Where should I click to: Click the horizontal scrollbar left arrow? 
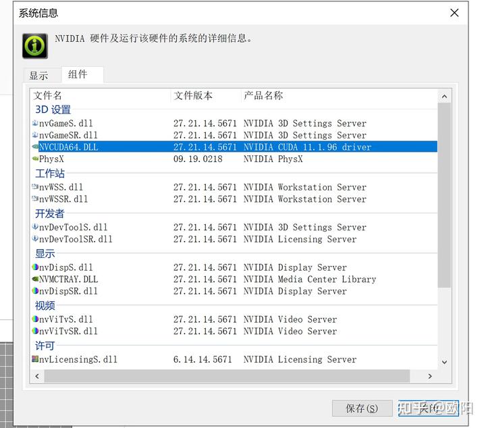(37, 376)
